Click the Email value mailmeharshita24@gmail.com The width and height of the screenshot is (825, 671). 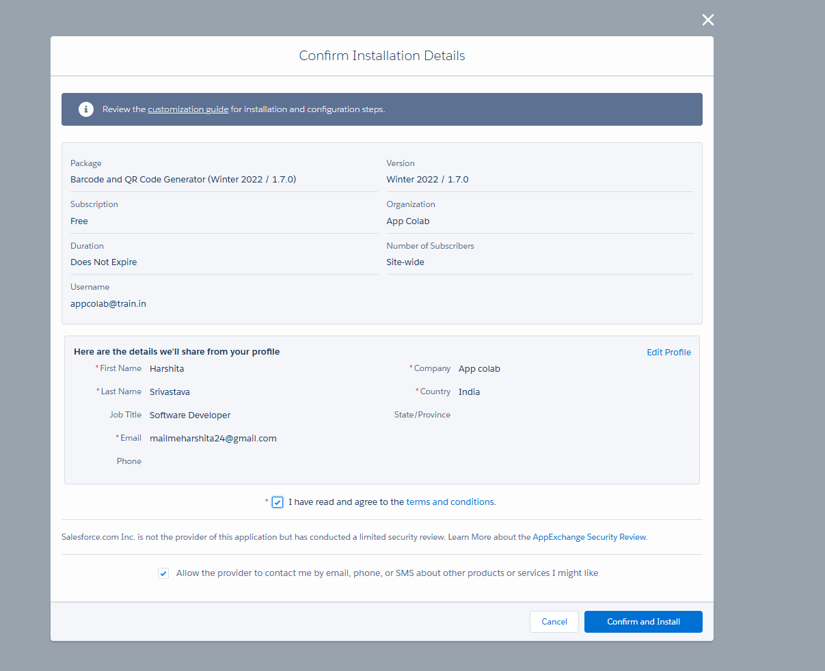(213, 438)
